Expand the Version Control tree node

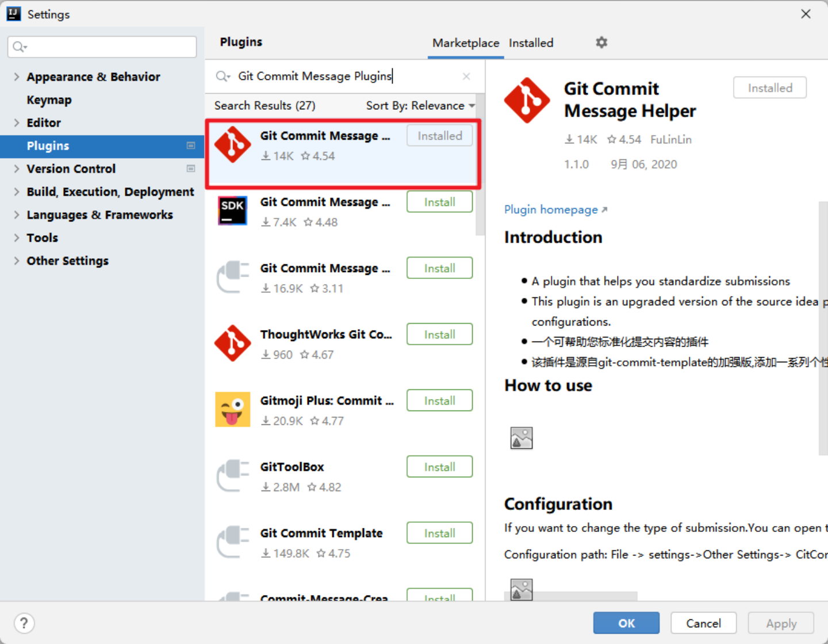tap(17, 168)
